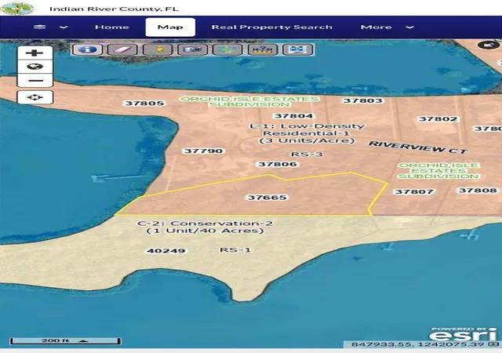502x353 pixels.
Task: Click parcel label 37806
Action: pos(277,164)
